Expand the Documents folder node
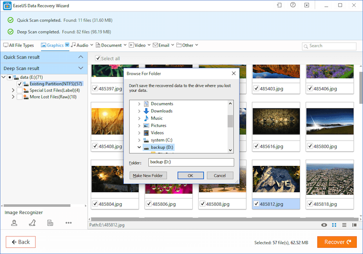Screen dimensions: 363x254 [x=139, y=104]
